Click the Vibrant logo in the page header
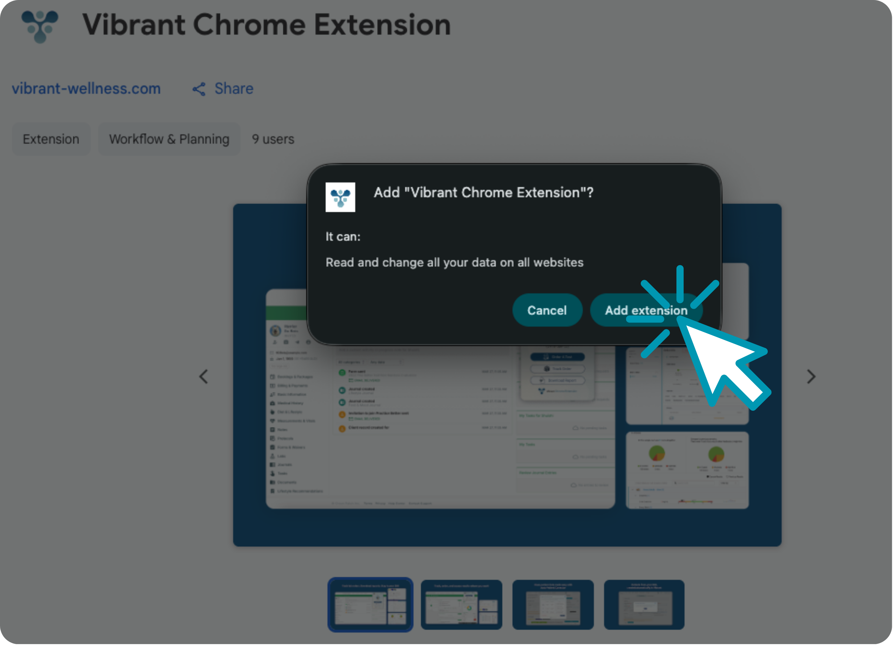Viewport: 893px width, 645px height. [x=40, y=26]
